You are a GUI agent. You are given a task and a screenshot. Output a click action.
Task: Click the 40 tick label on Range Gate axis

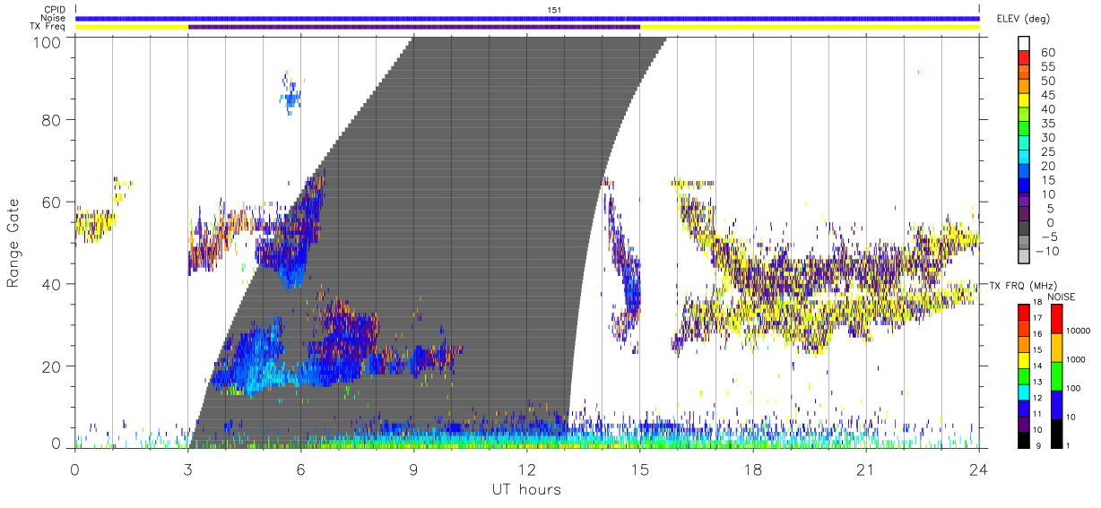pos(51,284)
